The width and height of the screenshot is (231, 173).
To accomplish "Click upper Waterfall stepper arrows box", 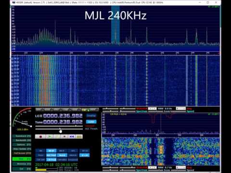I will pos(152,109).
